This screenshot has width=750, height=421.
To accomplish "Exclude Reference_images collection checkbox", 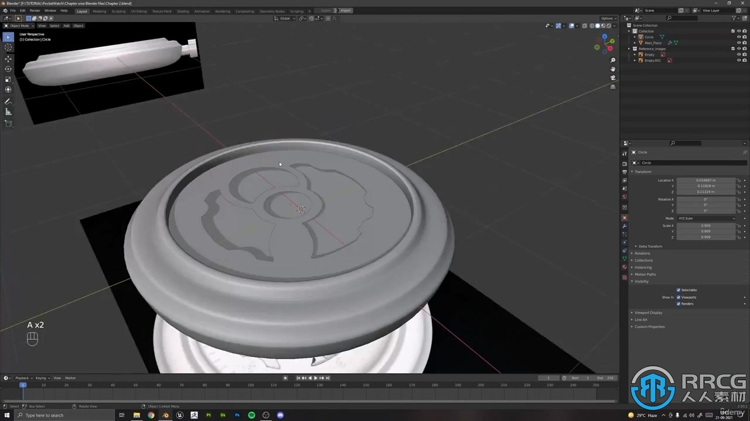I will pyautogui.click(x=732, y=49).
